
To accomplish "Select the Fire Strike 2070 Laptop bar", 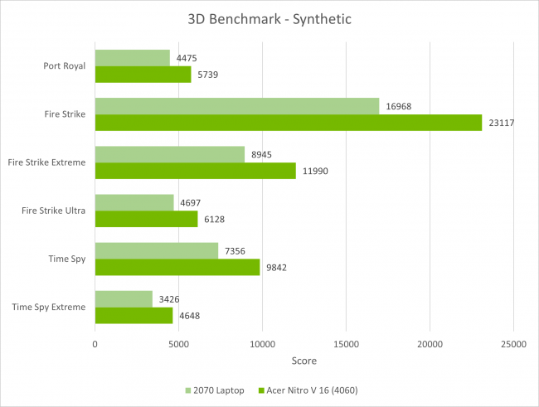I will coord(237,106).
